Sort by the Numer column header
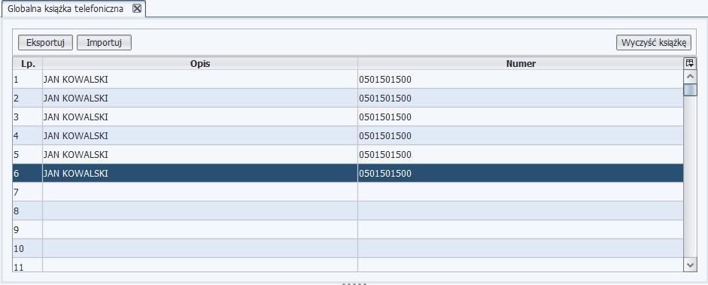Screen dimensions: 708x285 pyautogui.click(x=521, y=64)
